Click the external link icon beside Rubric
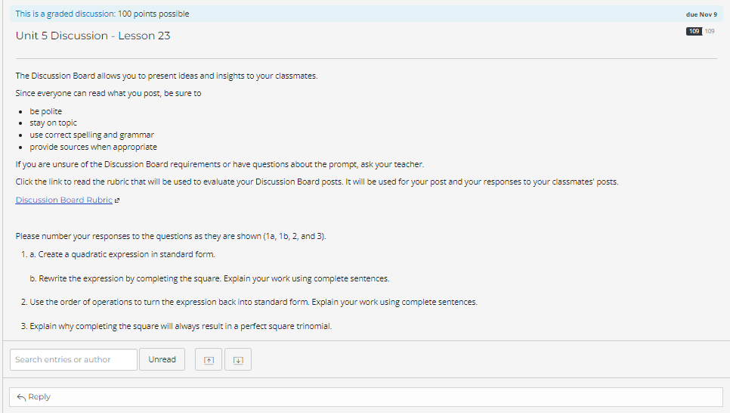The width and height of the screenshot is (730, 413). point(117,200)
